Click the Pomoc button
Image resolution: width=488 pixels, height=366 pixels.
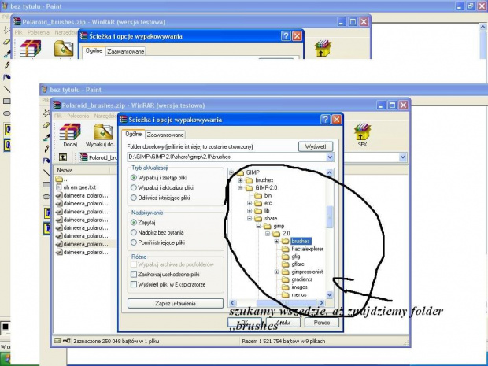(322, 323)
